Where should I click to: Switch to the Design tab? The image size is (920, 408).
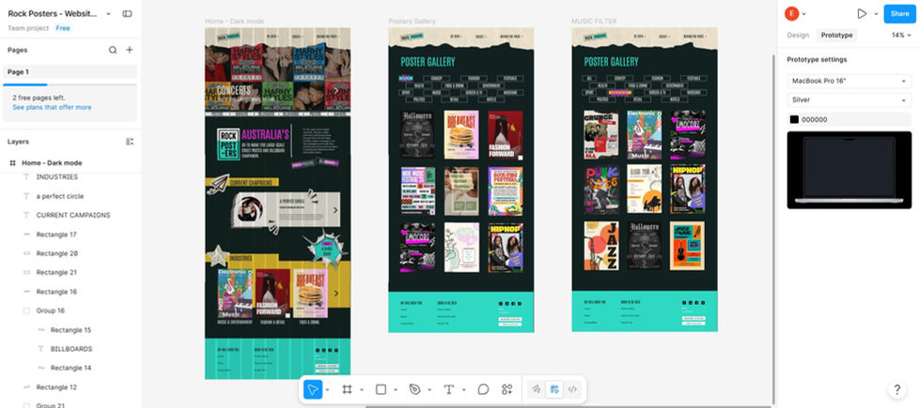pos(798,35)
